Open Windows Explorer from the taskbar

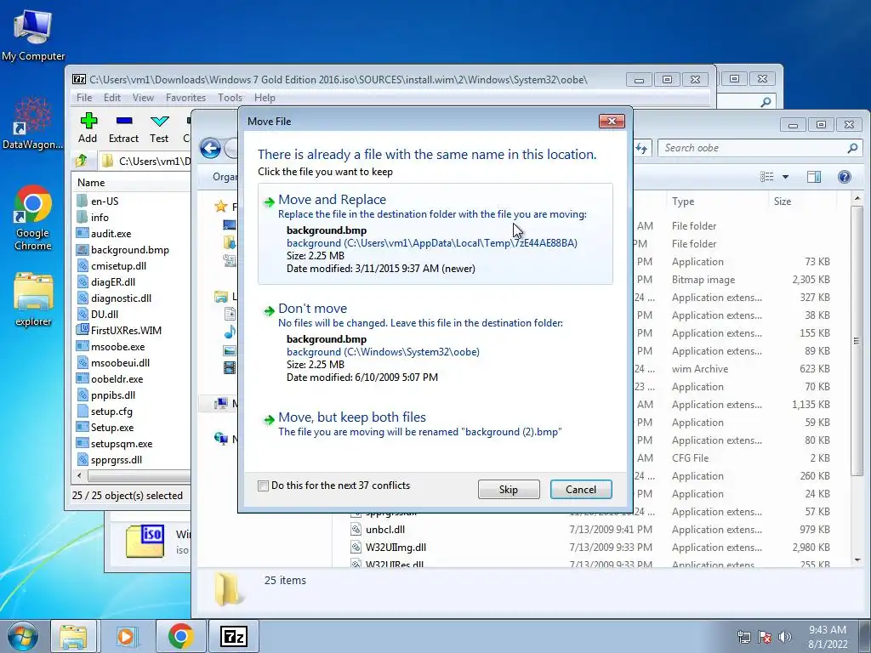[73, 636]
